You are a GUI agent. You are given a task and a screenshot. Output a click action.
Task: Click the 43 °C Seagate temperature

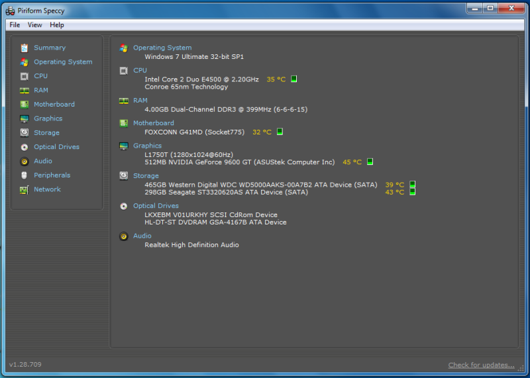pyautogui.click(x=395, y=192)
